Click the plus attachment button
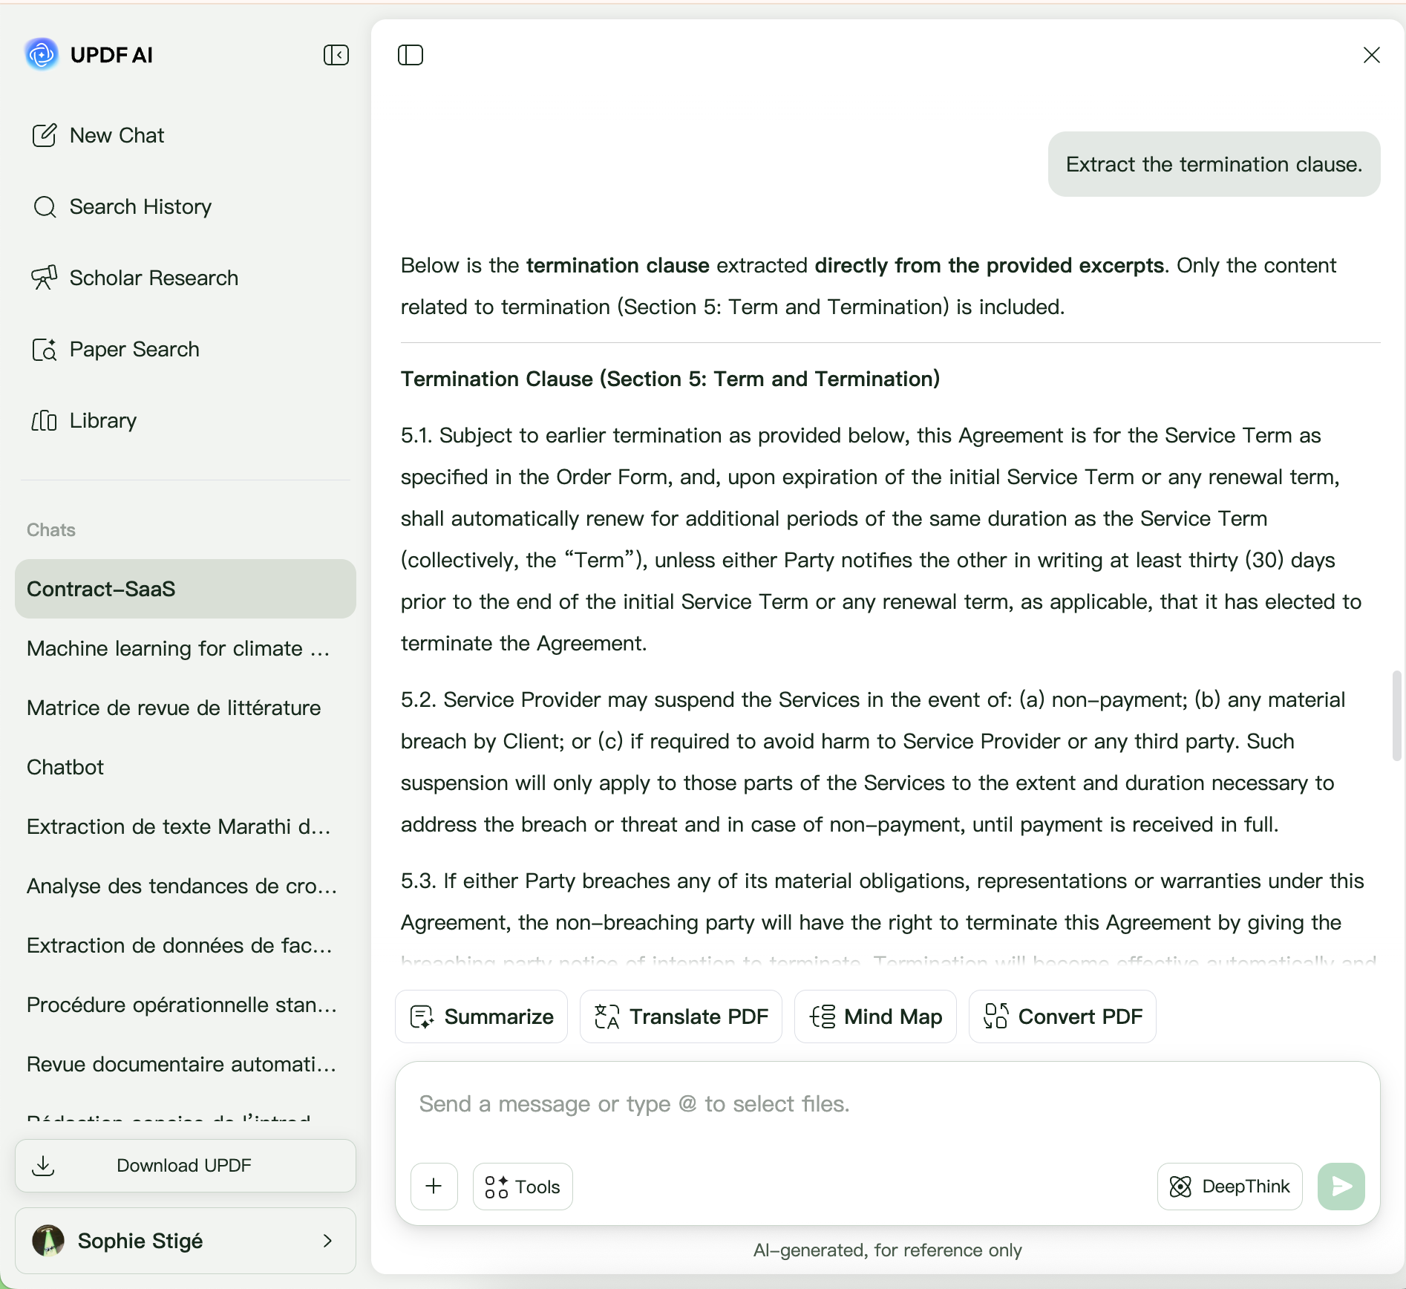This screenshot has height=1289, width=1406. [434, 1187]
